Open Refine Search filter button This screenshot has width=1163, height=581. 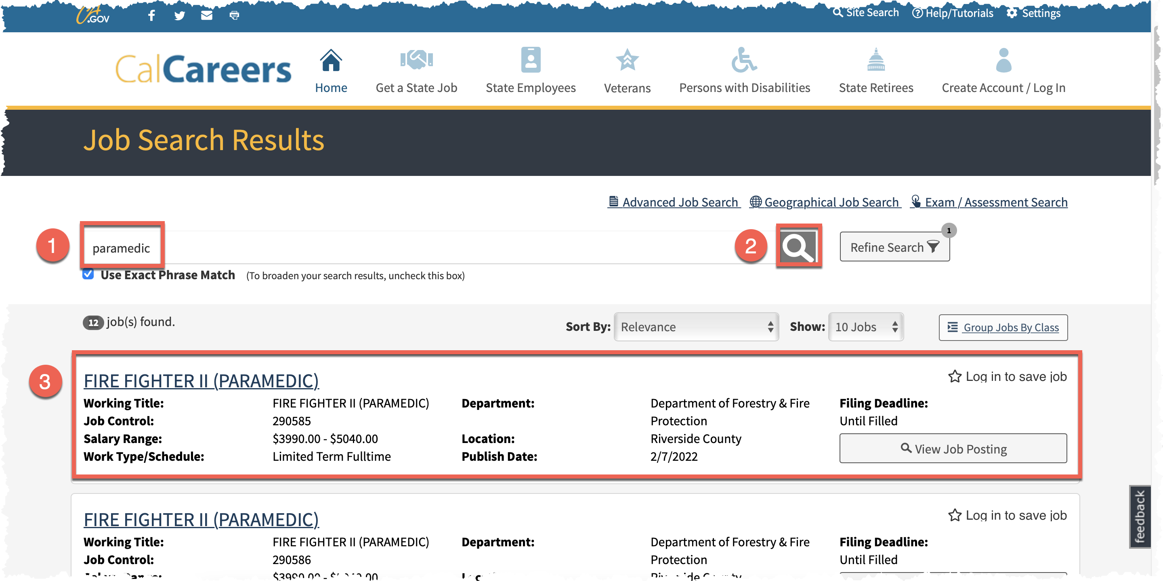894,247
